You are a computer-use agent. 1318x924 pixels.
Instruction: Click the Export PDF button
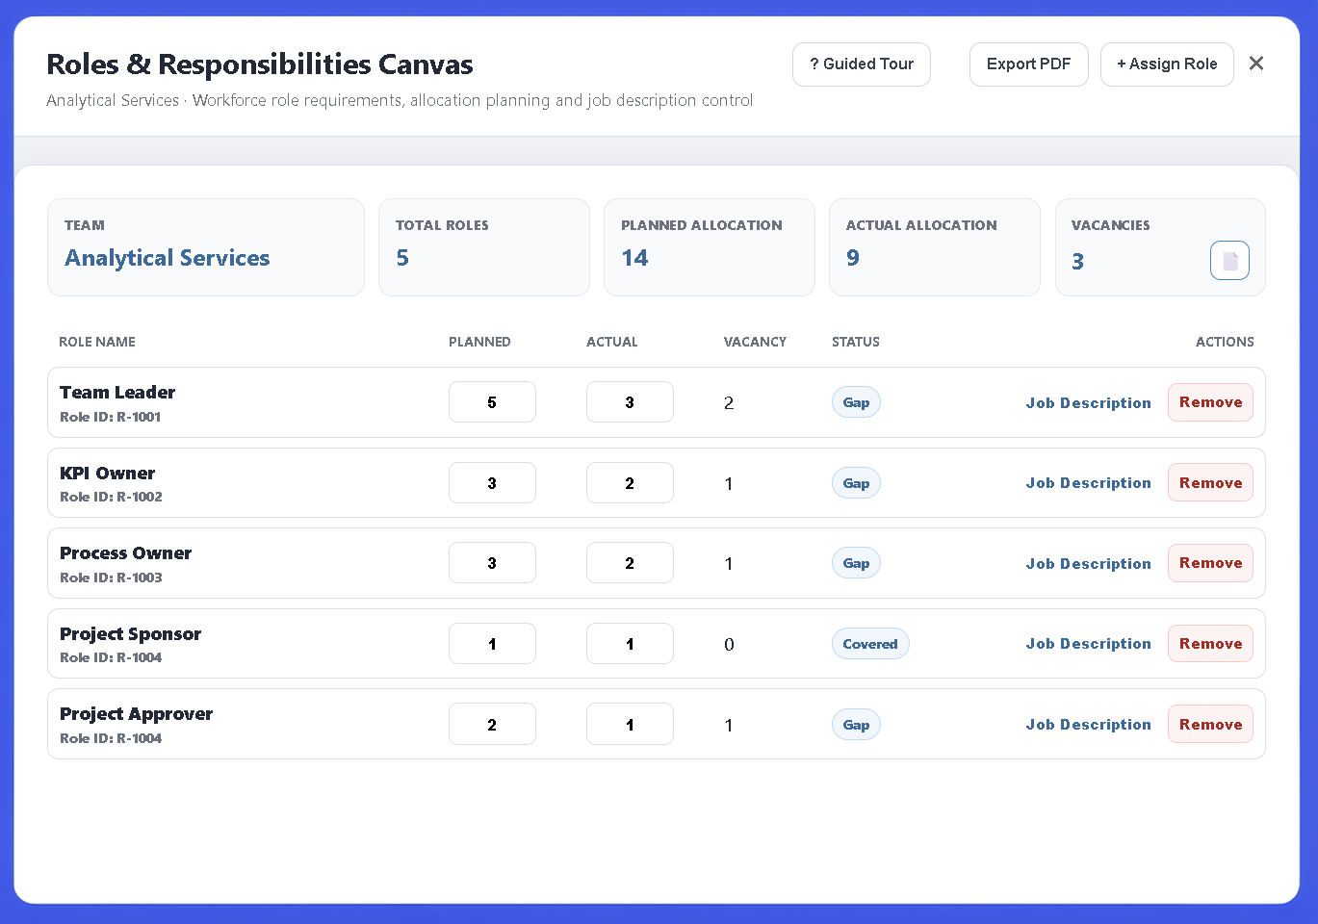tap(1028, 64)
